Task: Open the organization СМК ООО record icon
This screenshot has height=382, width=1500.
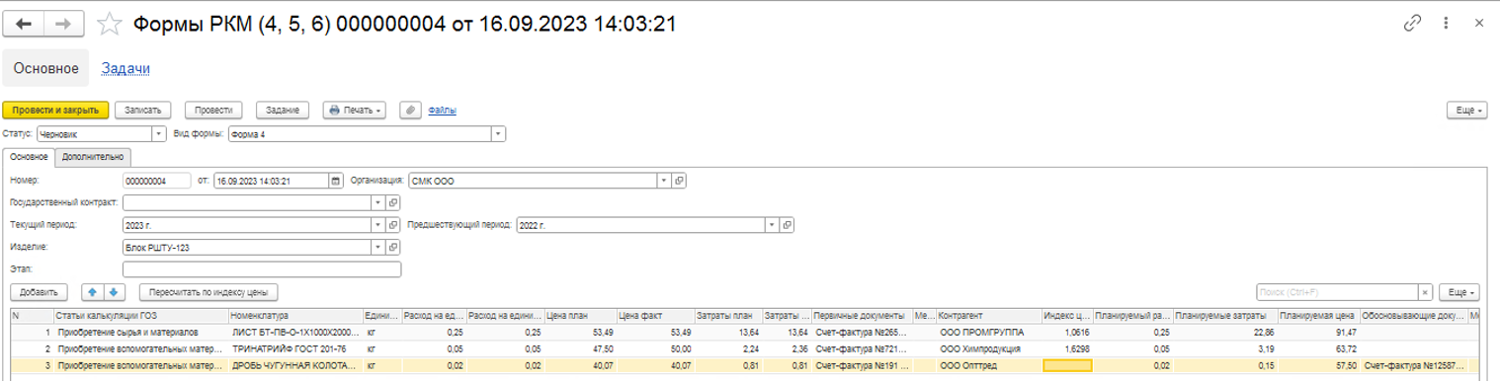Action: click(x=680, y=181)
